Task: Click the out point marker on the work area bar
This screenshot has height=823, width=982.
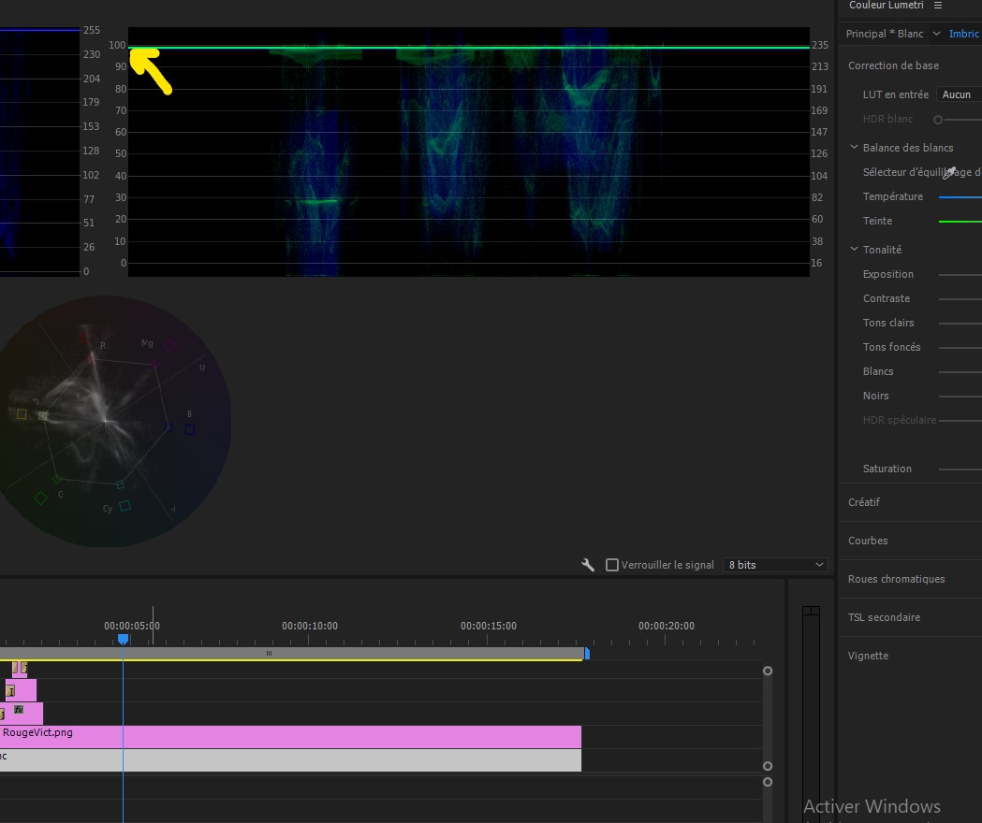Action: tap(587, 654)
